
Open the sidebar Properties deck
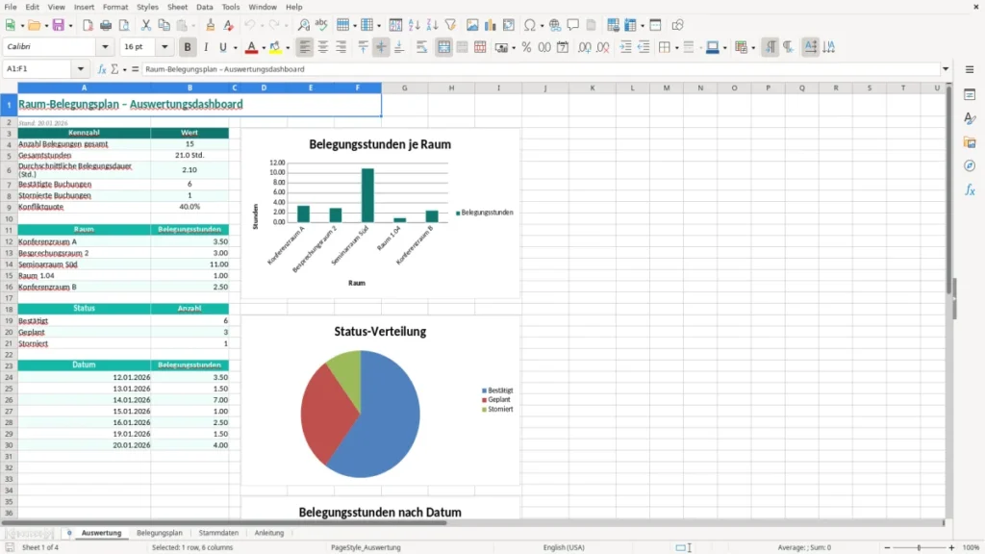click(970, 94)
